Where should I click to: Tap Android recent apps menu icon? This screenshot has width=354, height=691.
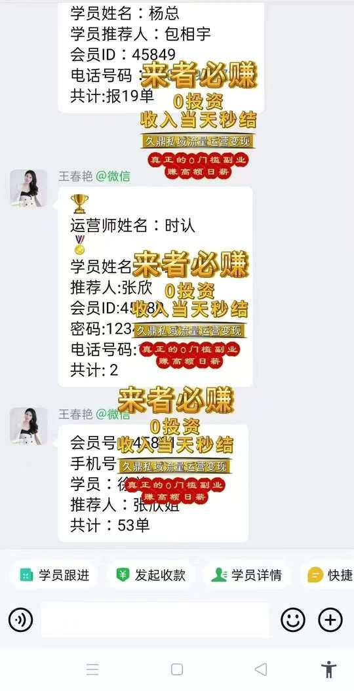[92, 669]
